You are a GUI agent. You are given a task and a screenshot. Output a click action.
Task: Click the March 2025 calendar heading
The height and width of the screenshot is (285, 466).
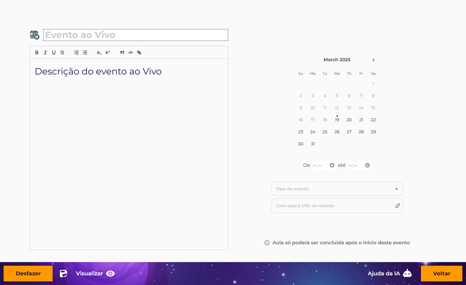click(x=337, y=60)
